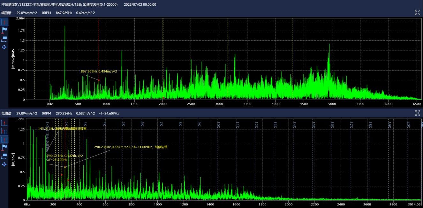Click annotation label tool in amplitude spectrum toolbar

point(4,39)
